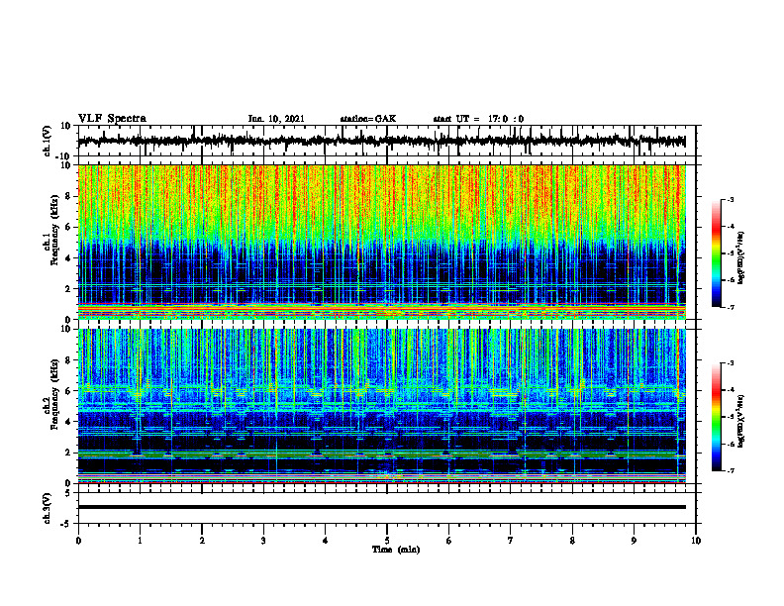Click the ch.2 spectrogram color bar
The width and height of the screenshot is (784, 606).
tap(717, 417)
